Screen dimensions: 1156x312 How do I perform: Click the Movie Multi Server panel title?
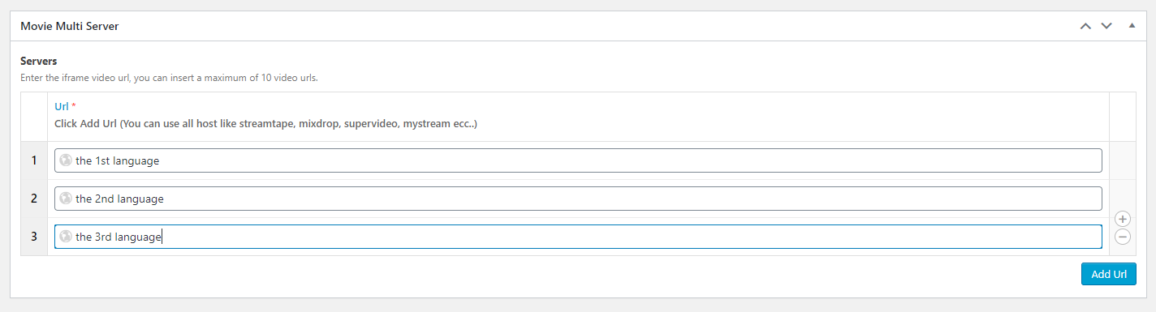pyautogui.click(x=70, y=27)
